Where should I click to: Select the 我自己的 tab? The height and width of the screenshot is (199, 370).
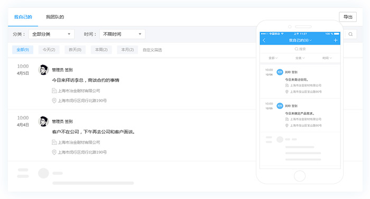pyautogui.click(x=23, y=17)
